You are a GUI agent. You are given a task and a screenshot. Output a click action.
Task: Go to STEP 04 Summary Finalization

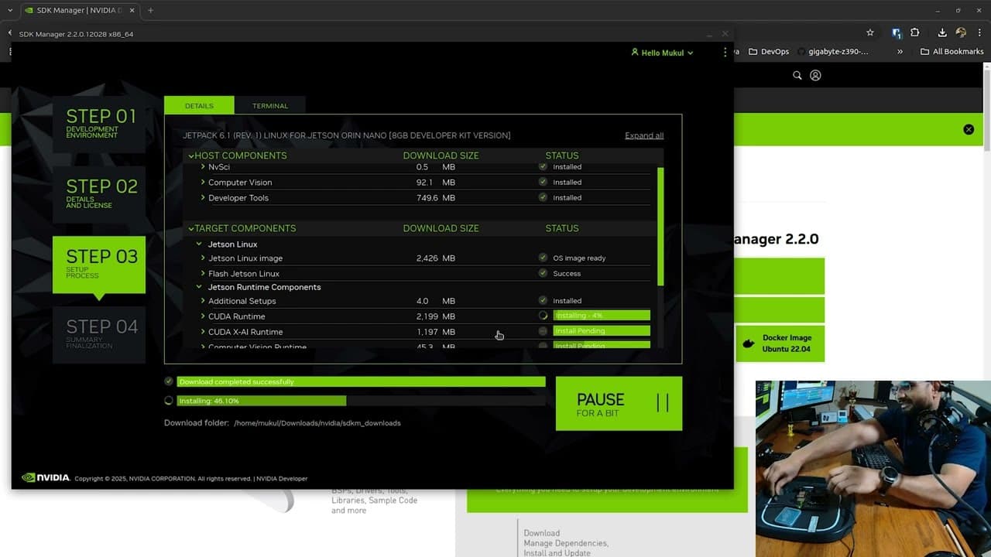[99, 335]
